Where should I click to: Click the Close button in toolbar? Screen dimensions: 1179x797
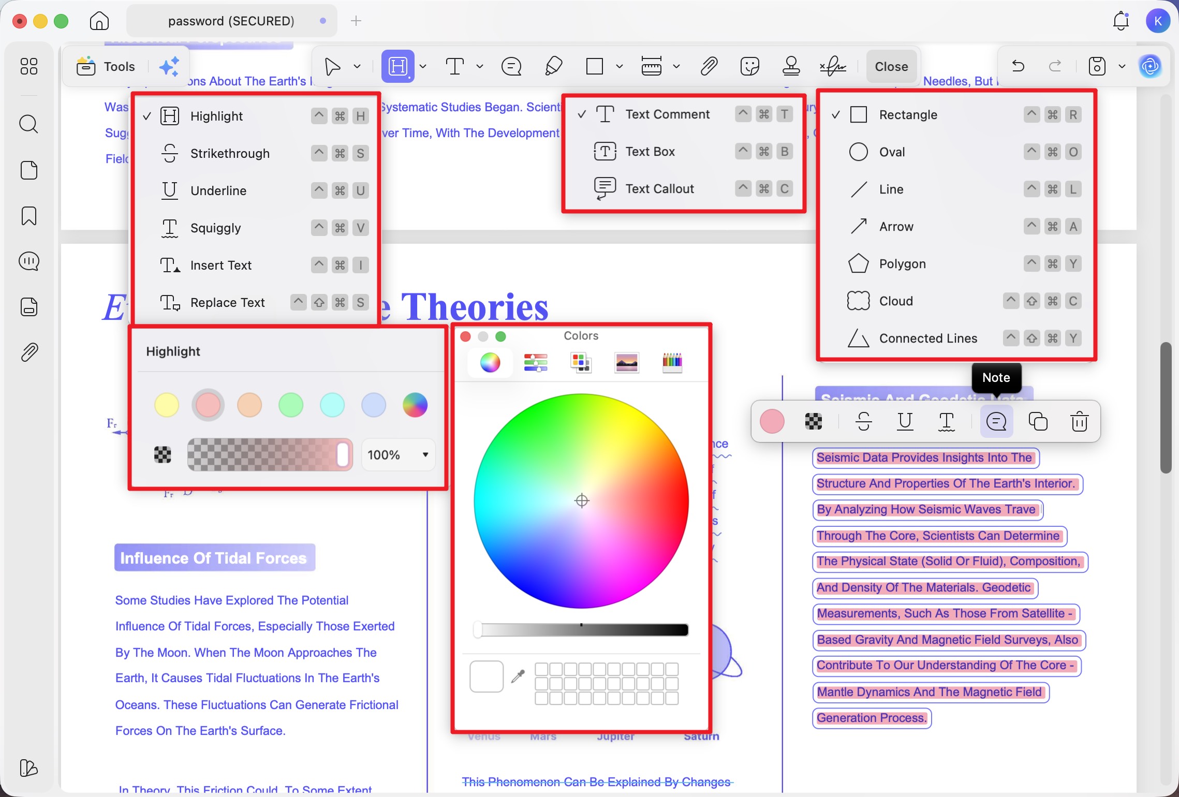891,66
